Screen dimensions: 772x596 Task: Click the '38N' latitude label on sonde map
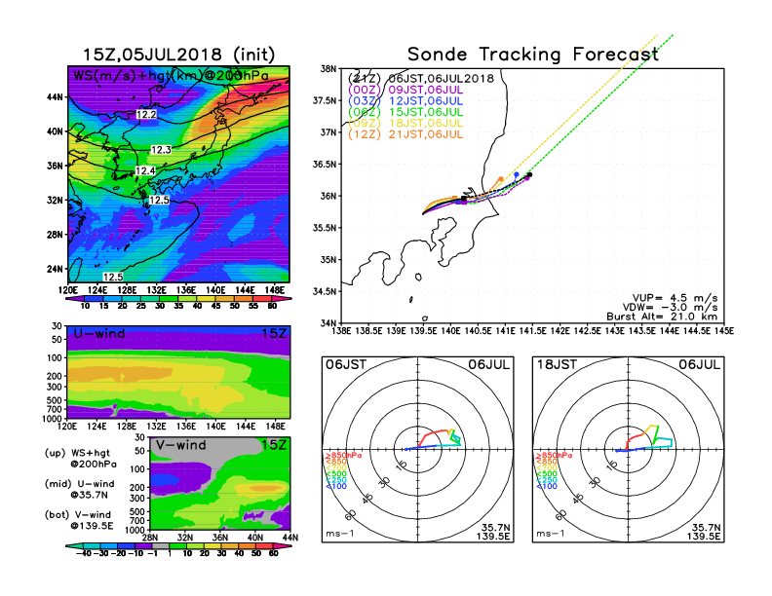pyautogui.click(x=328, y=69)
